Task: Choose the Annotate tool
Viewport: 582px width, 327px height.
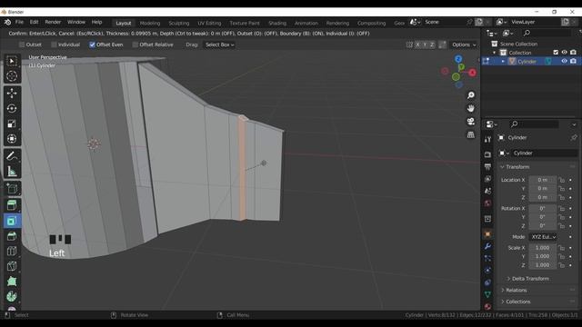Action: click(12, 155)
